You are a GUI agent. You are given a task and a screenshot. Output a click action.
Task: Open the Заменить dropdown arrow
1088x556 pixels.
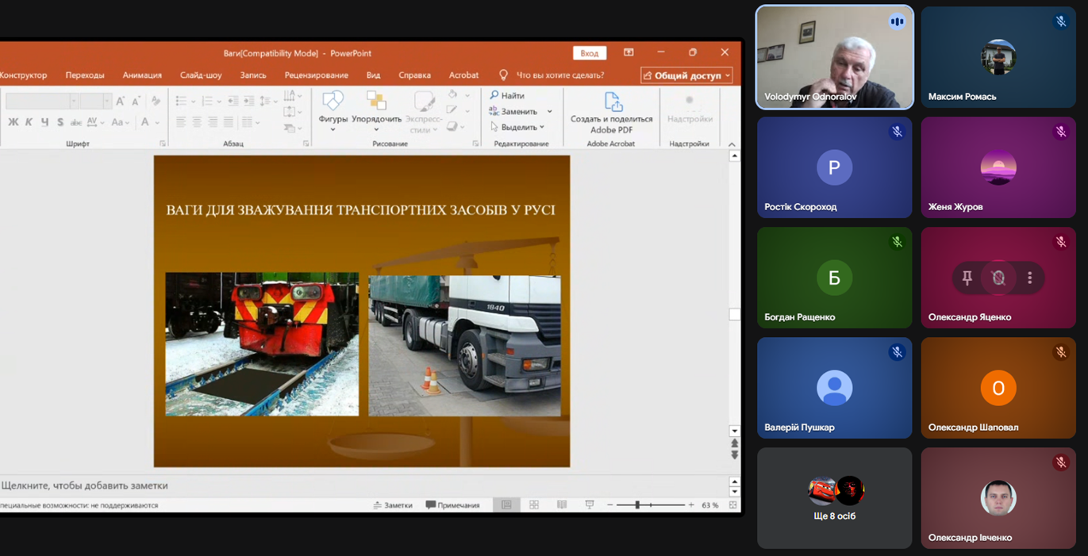tap(549, 112)
